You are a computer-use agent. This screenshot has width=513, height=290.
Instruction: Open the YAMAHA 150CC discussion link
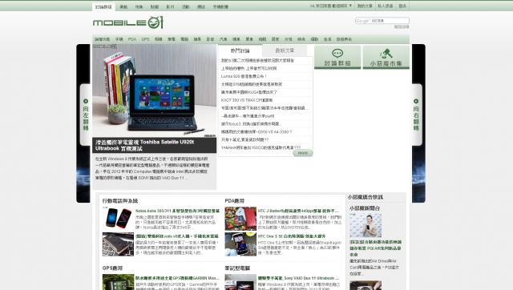click(x=261, y=147)
